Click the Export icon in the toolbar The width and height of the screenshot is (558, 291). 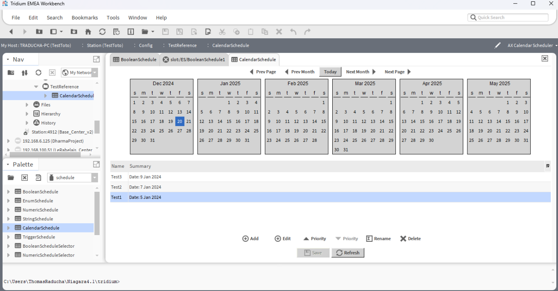[208, 32]
